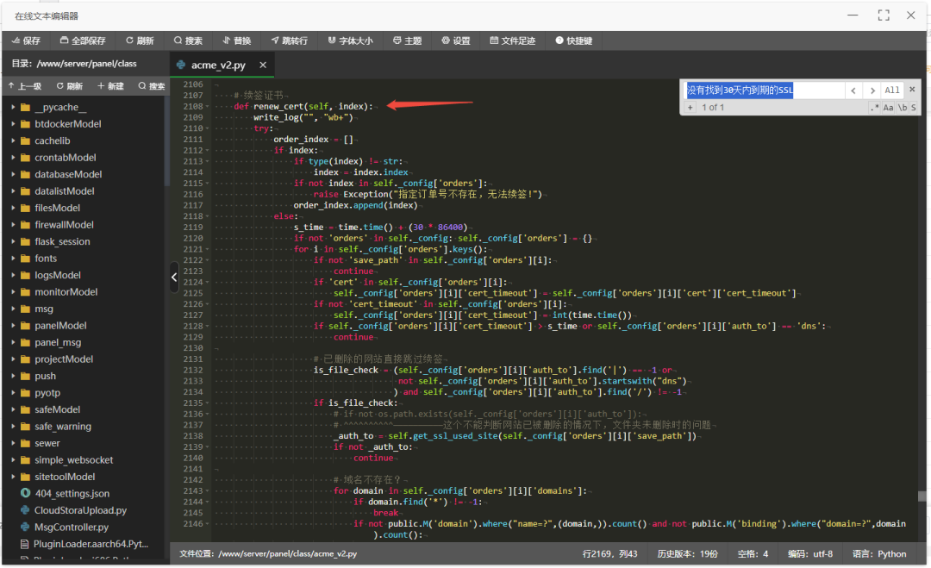Open 文件足迹 file history in the toolbar
The width and height of the screenshot is (931, 568).
(x=512, y=41)
